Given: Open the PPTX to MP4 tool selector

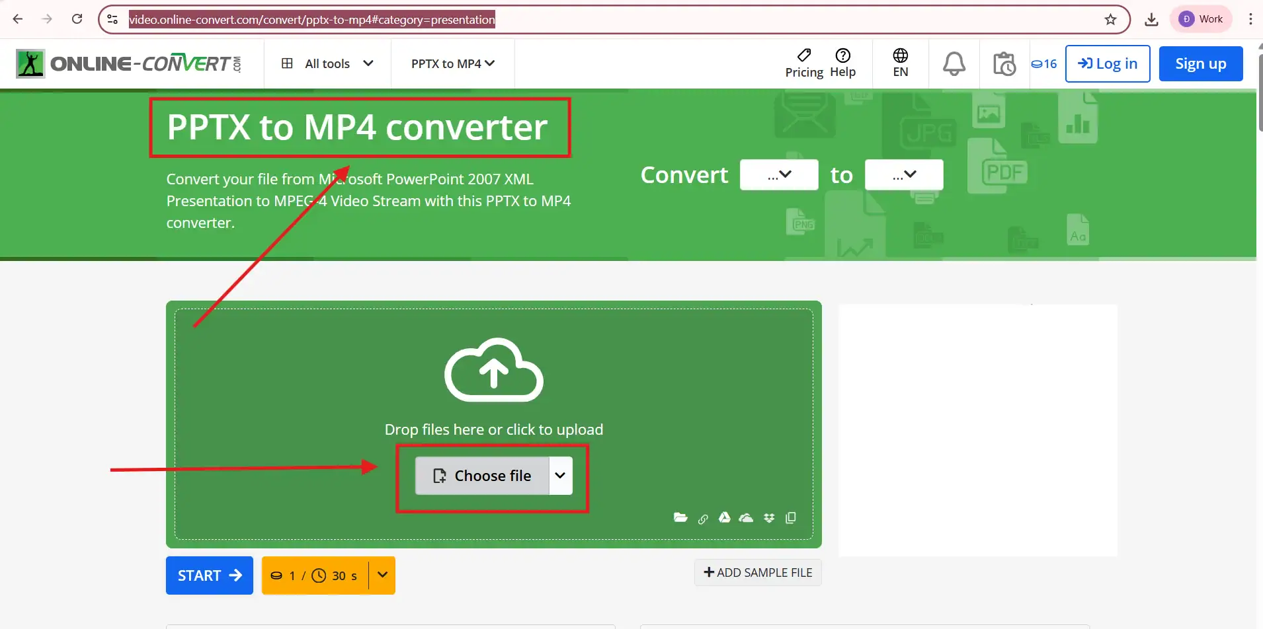Looking at the screenshot, I should point(452,63).
